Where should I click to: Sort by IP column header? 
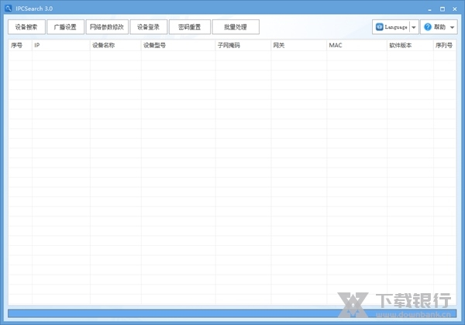(x=60, y=46)
